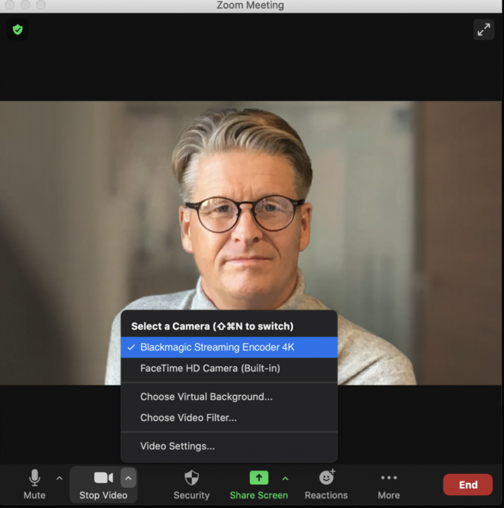Collapse the video options chevron

(128, 478)
